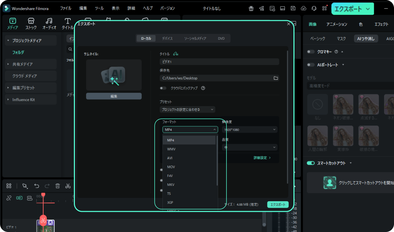Click the green Export button in the dialog
Viewport: 394px width, 232px height.
pos(277,205)
